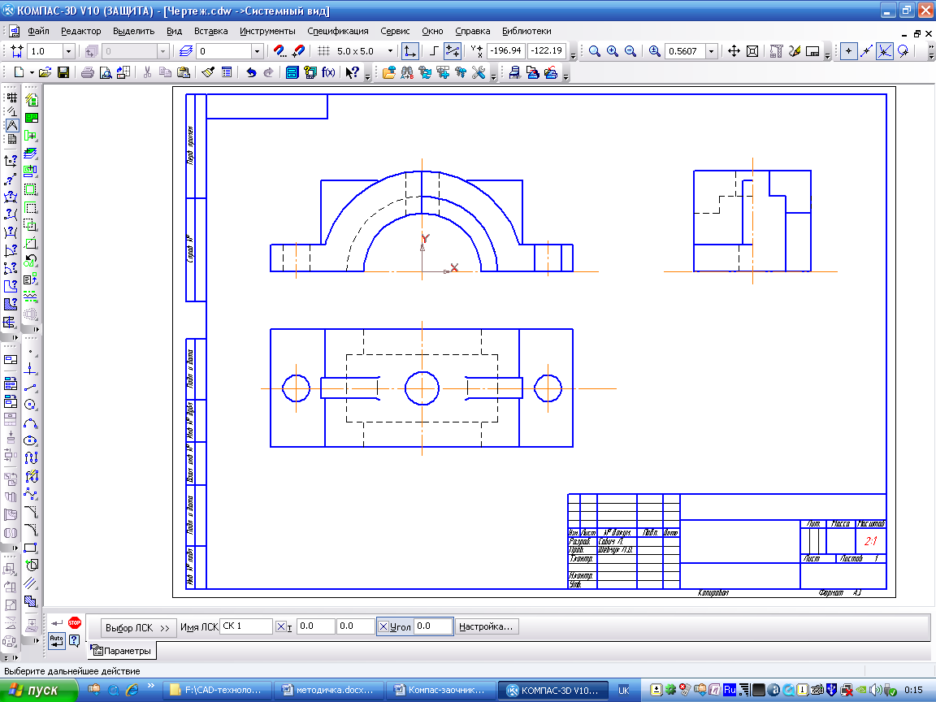Image resolution: width=936 pixels, height=702 pixels.
Task: Click the Настройка... button
Action: [x=486, y=626]
